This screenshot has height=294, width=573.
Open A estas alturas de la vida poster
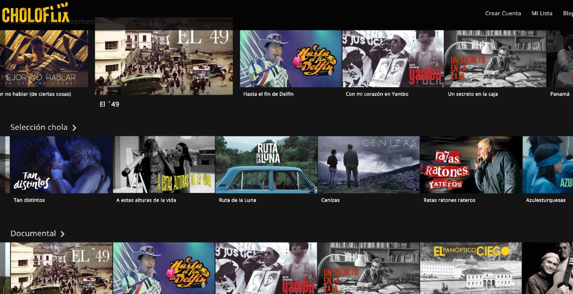click(164, 165)
